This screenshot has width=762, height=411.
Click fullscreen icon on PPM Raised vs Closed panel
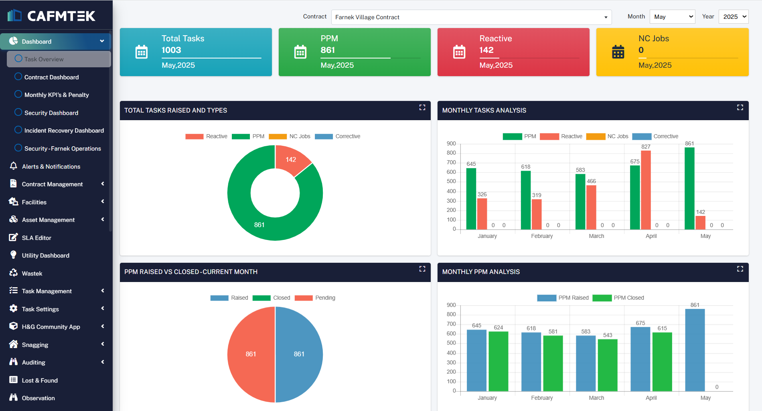point(422,269)
